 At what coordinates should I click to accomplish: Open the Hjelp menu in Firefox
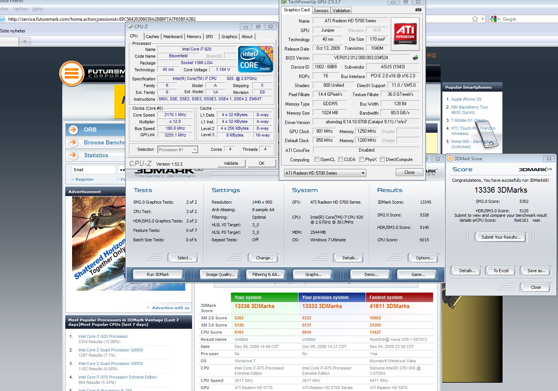[x=37, y=9]
